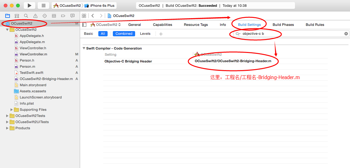Collapse Swift Compiler - Code Generation section
Viewport: 350px width, 168px height.
(x=84, y=48)
